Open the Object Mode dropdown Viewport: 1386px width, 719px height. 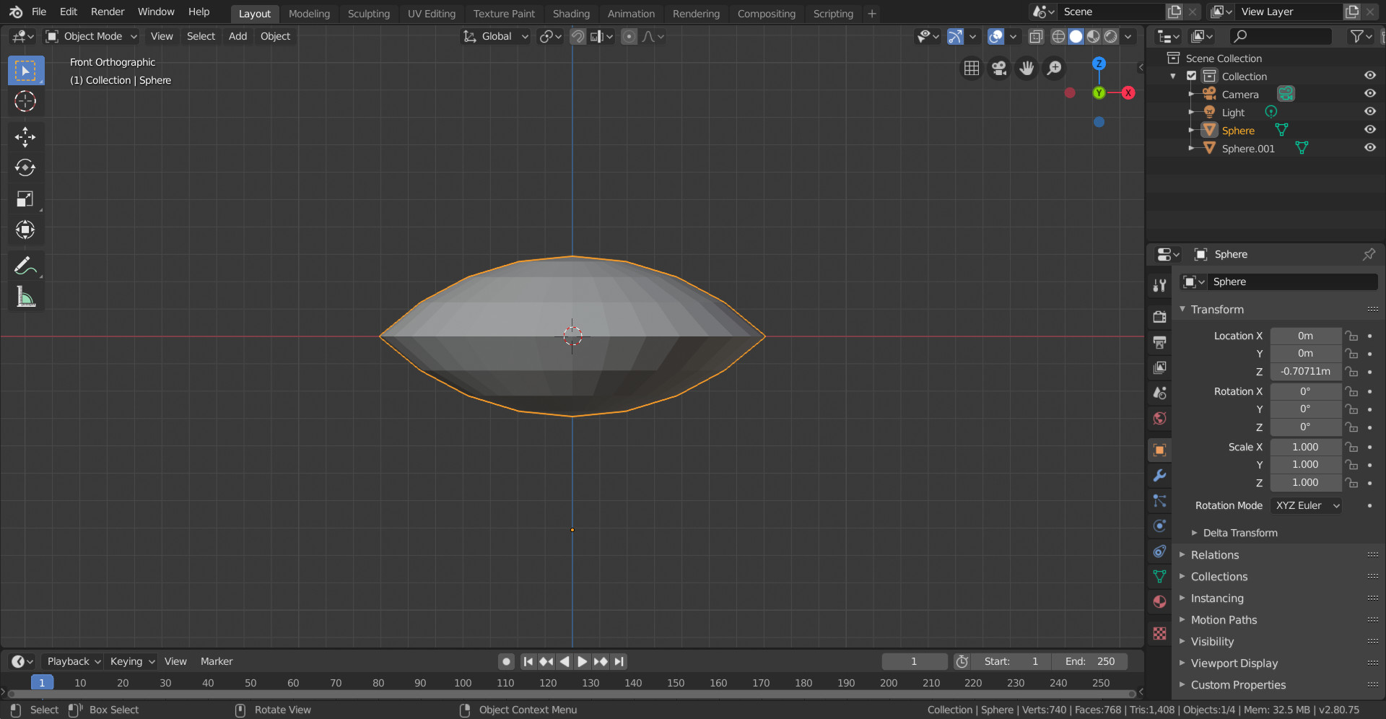(x=92, y=36)
